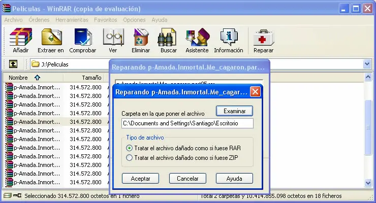The height and width of the screenshot is (203, 376).
Task: Confirm repair with Aceptar
Action: (x=140, y=178)
